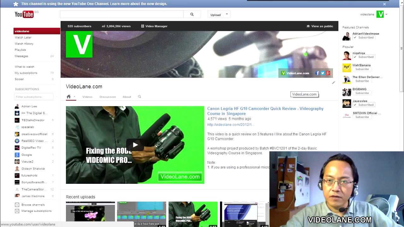The image size is (404, 227).
Task: Open futureshorts subscription icon
Action: [x=17, y=175]
